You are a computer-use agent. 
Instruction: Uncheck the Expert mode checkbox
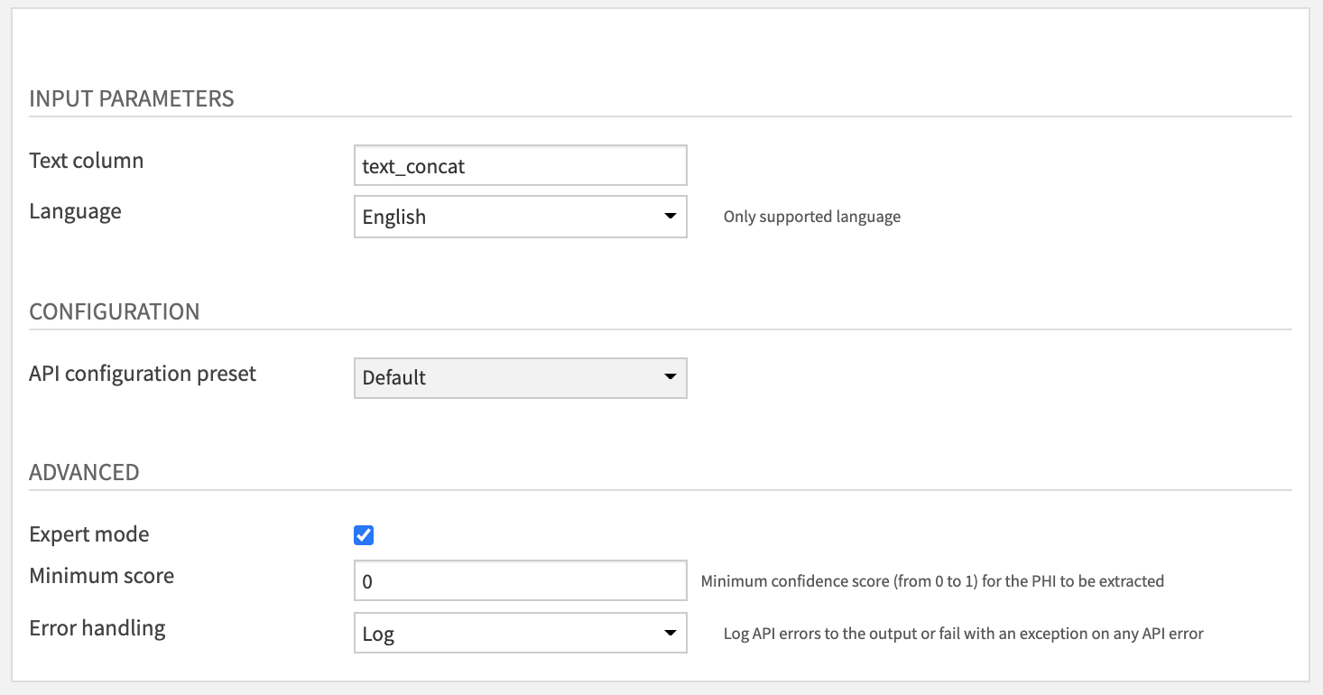363,534
